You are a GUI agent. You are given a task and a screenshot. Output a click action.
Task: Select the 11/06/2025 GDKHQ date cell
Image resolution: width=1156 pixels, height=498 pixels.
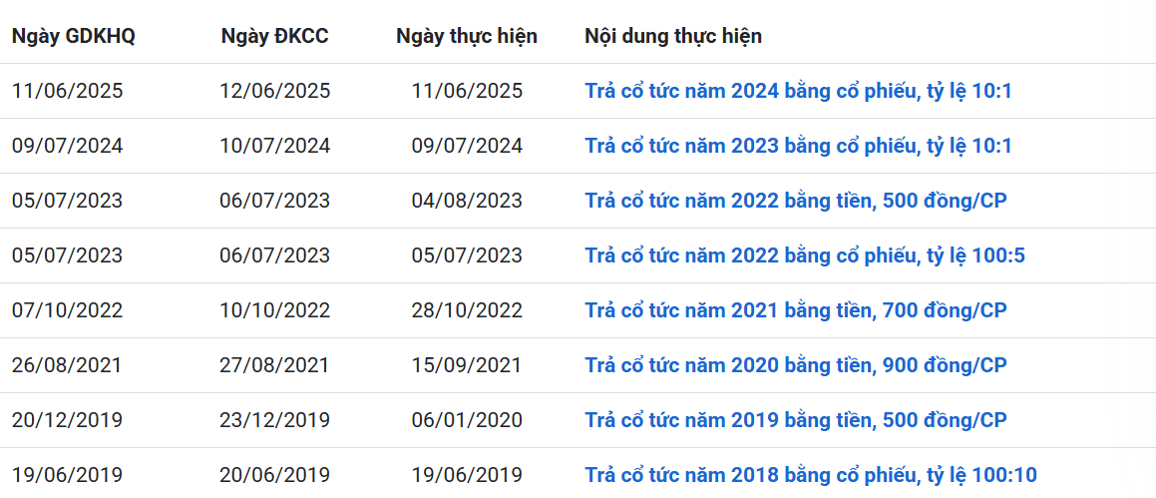68,92
